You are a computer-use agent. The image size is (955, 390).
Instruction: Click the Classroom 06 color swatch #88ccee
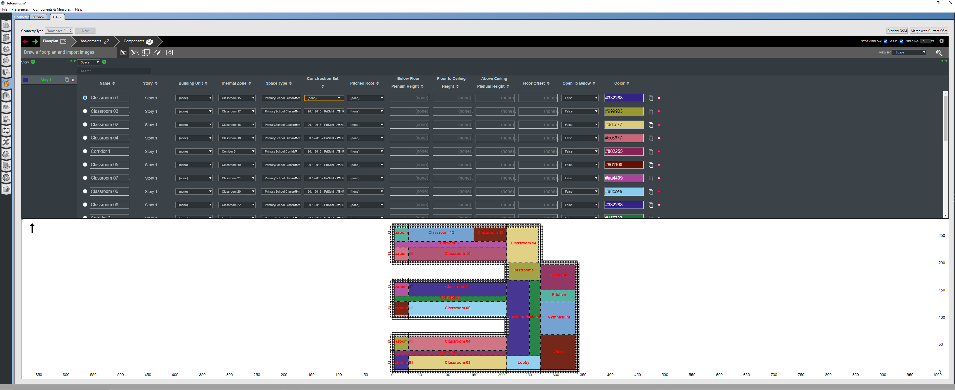pyautogui.click(x=624, y=192)
